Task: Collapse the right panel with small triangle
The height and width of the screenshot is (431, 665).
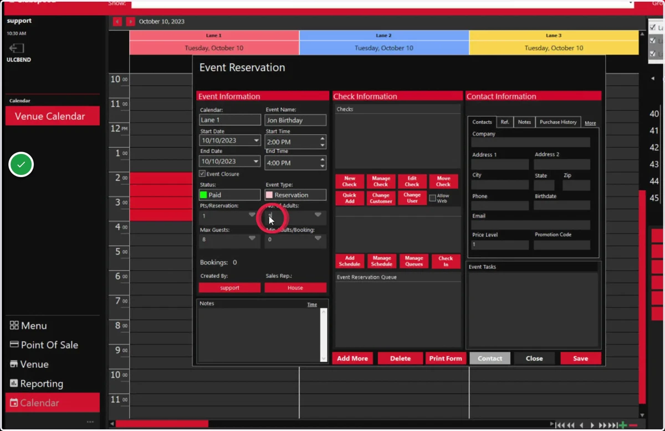Action: point(652,79)
